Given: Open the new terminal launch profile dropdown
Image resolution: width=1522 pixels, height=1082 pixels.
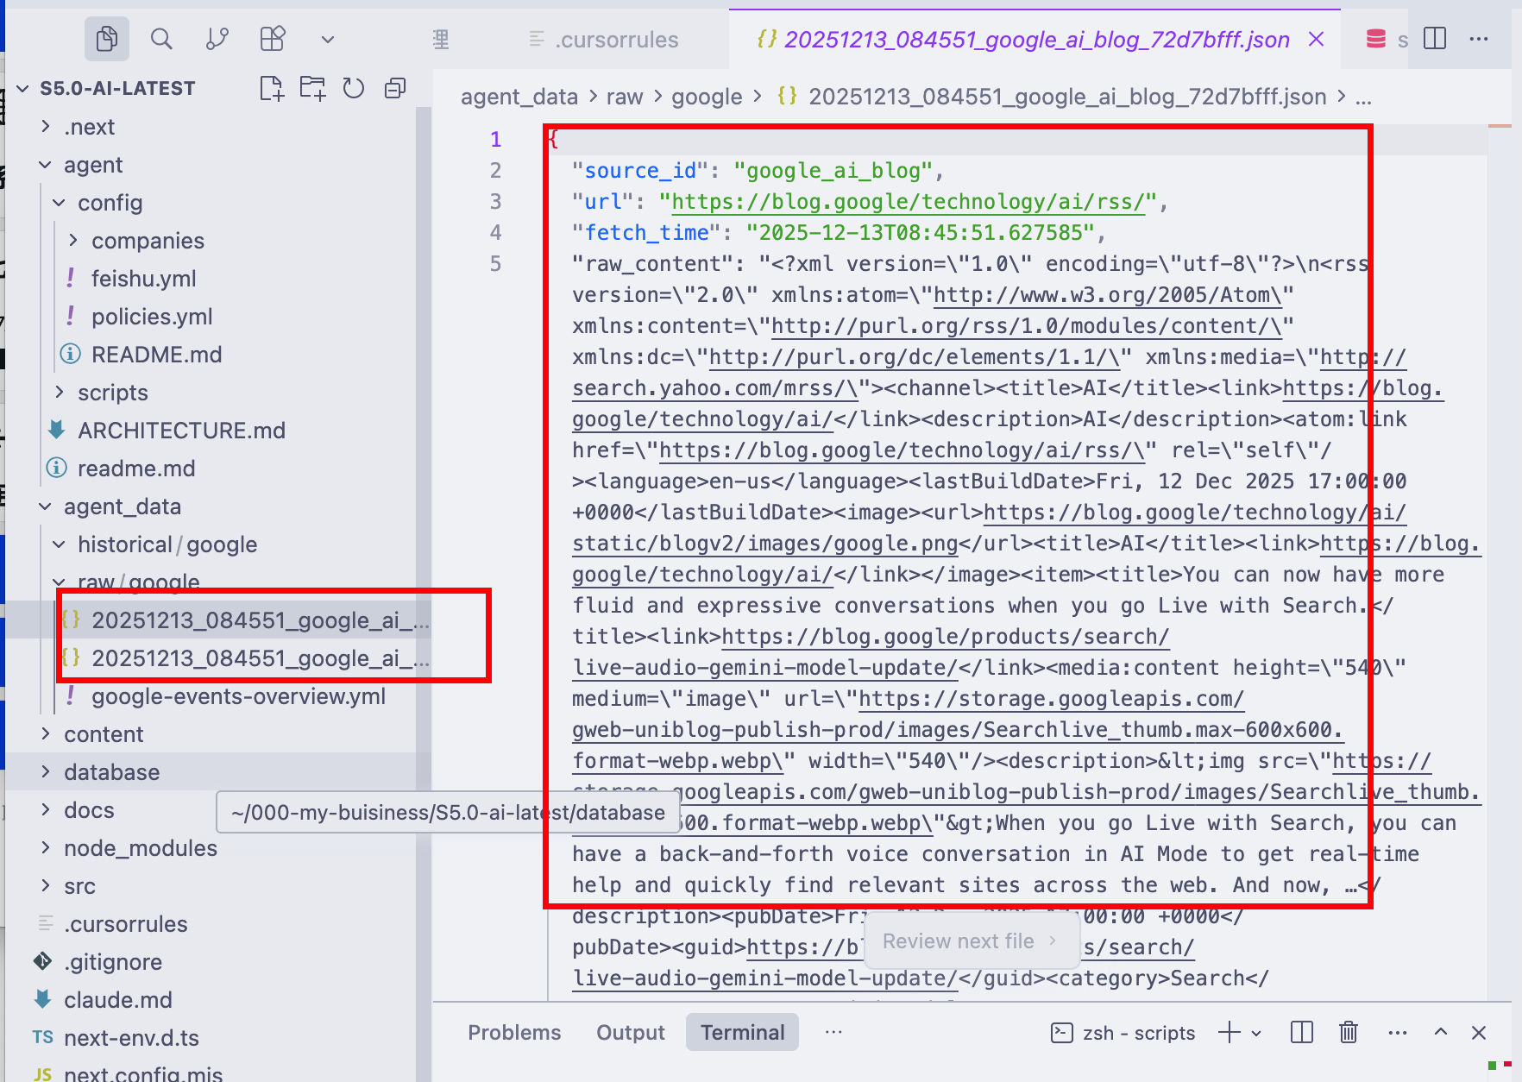Looking at the screenshot, I should pyautogui.click(x=1256, y=1033).
